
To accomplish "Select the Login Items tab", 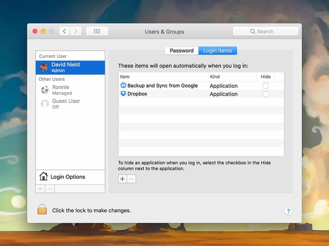I will (x=217, y=51).
